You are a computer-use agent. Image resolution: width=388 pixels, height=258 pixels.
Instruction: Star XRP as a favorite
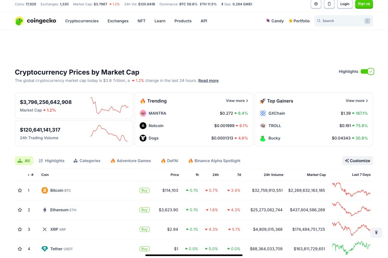click(20, 230)
